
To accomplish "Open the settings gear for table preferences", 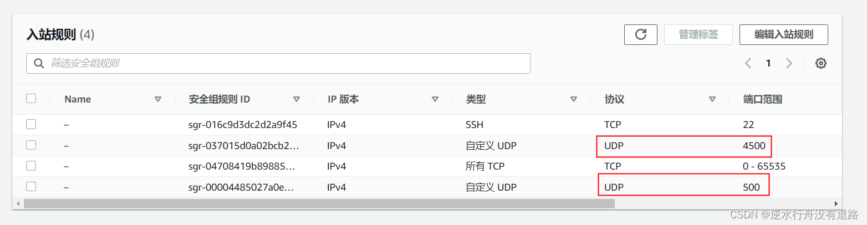I will [x=821, y=63].
